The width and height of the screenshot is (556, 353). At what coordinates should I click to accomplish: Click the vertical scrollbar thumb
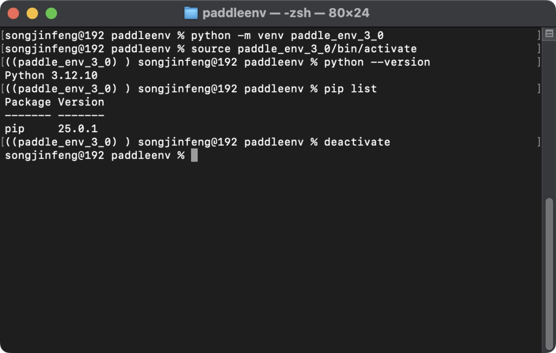549,272
